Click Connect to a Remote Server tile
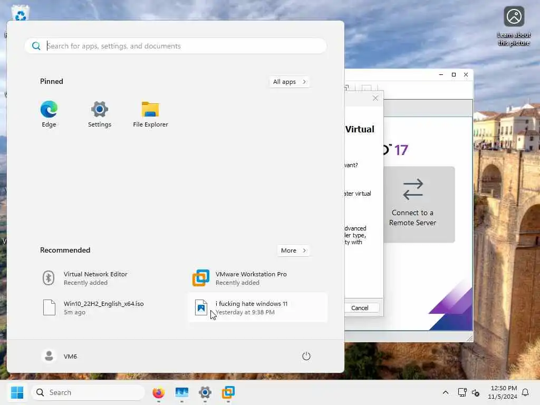 tap(419, 204)
